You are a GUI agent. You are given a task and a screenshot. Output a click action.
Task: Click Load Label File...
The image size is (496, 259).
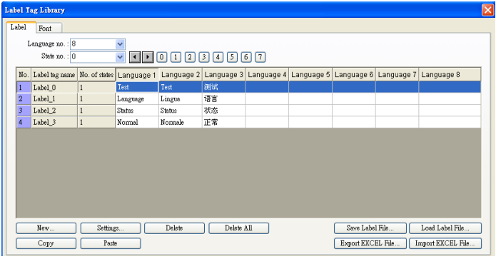pyautogui.click(x=445, y=228)
